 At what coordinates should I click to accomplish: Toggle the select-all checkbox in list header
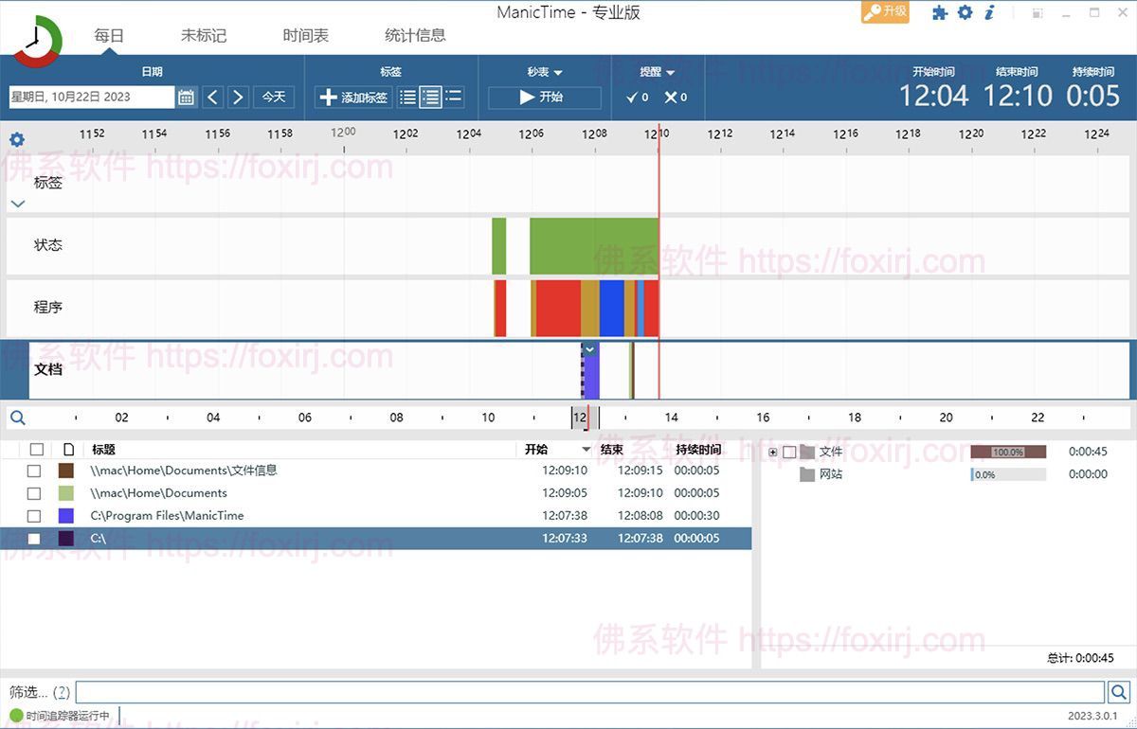[x=36, y=450]
